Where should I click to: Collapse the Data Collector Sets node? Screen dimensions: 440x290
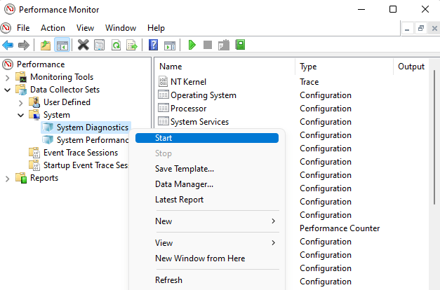pos(8,90)
